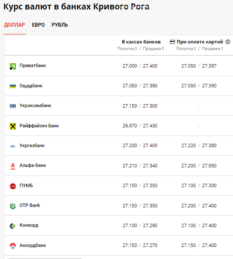The image size is (233, 259).
Task: Click the Райффайзен Банк yellow logo icon
Action: (x=13, y=126)
